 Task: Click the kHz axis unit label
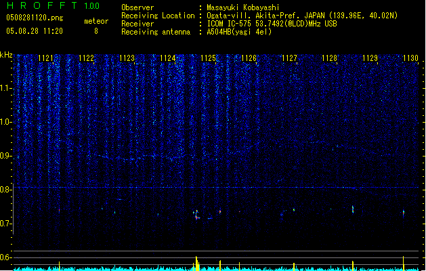[6, 55]
